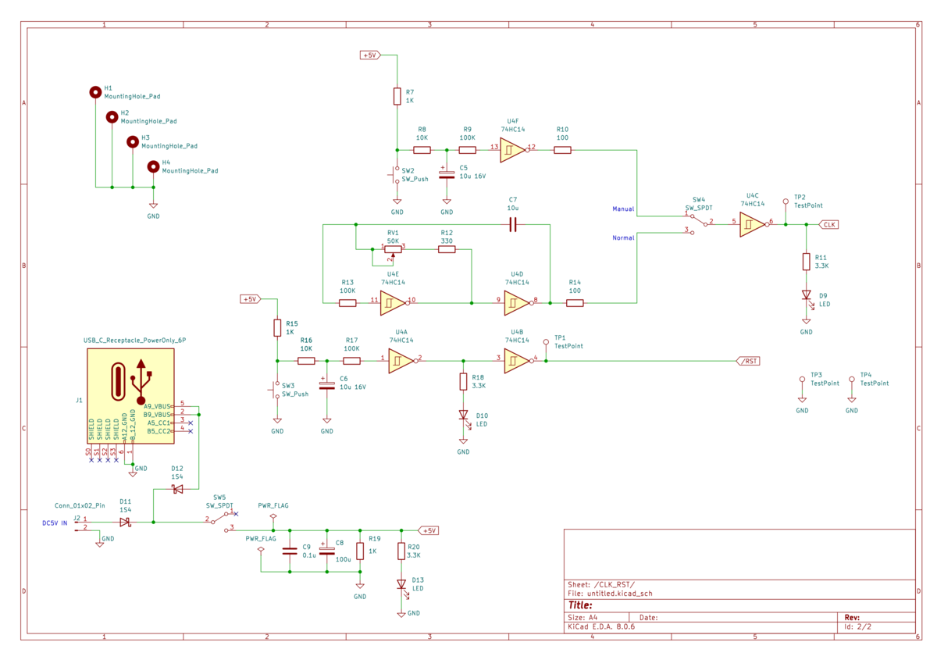
Task: Click the 'File: untitled.kicad_sch' text
Action: pyautogui.click(x=610, y=594)
